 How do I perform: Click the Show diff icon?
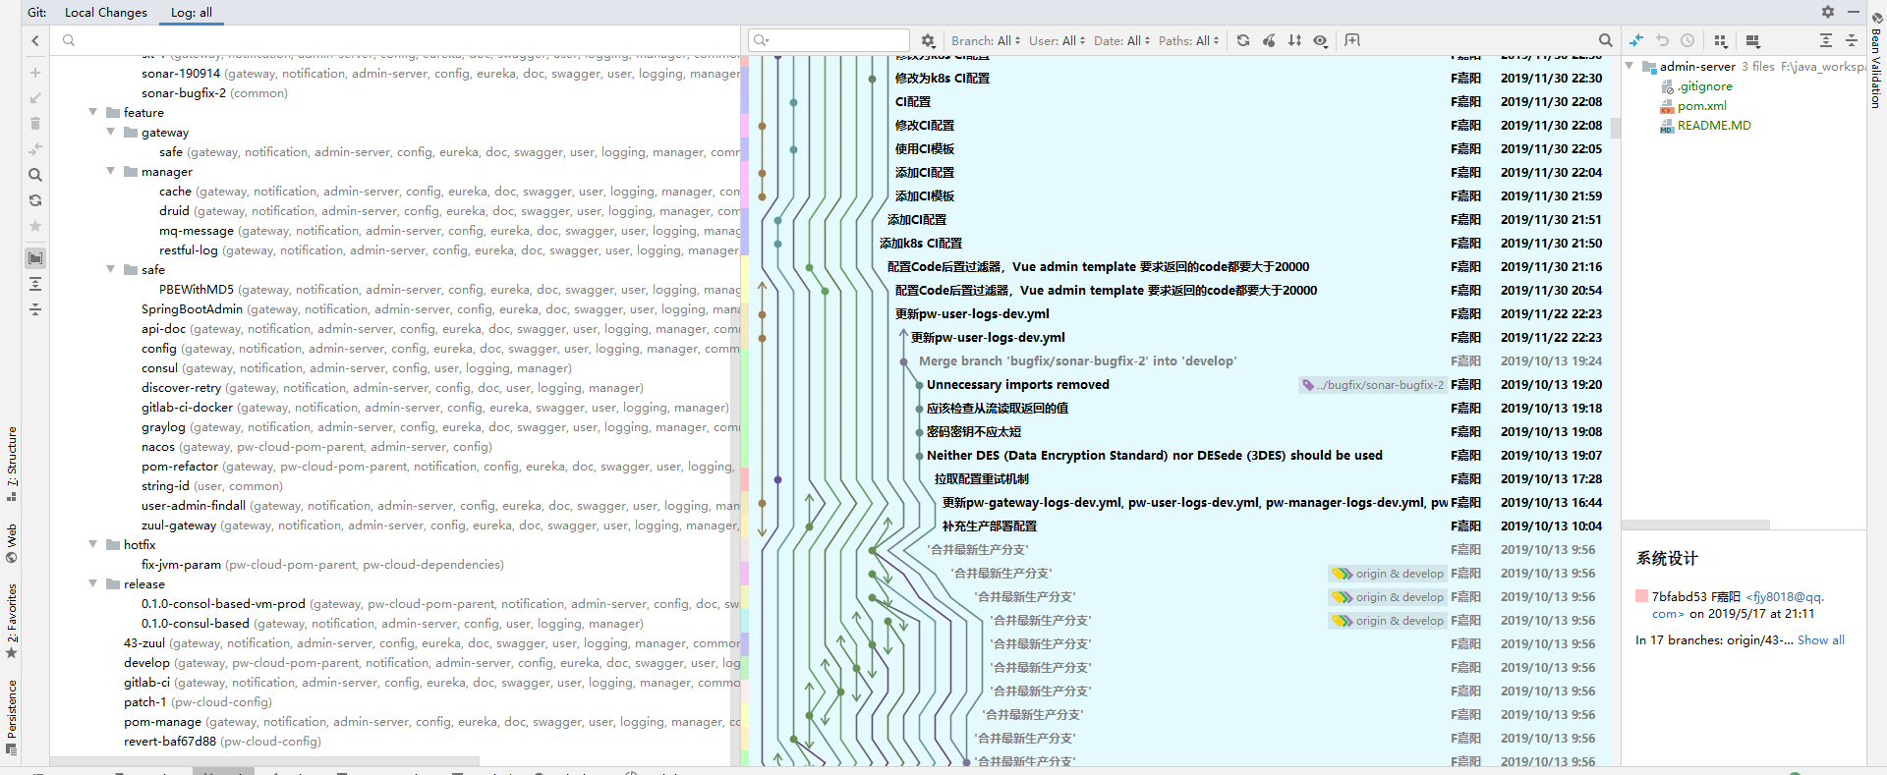coord(1636,40)
